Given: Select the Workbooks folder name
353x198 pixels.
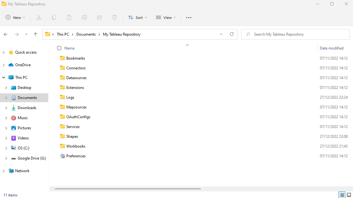Looking at the screenshot, I should (x=76, y=146).
